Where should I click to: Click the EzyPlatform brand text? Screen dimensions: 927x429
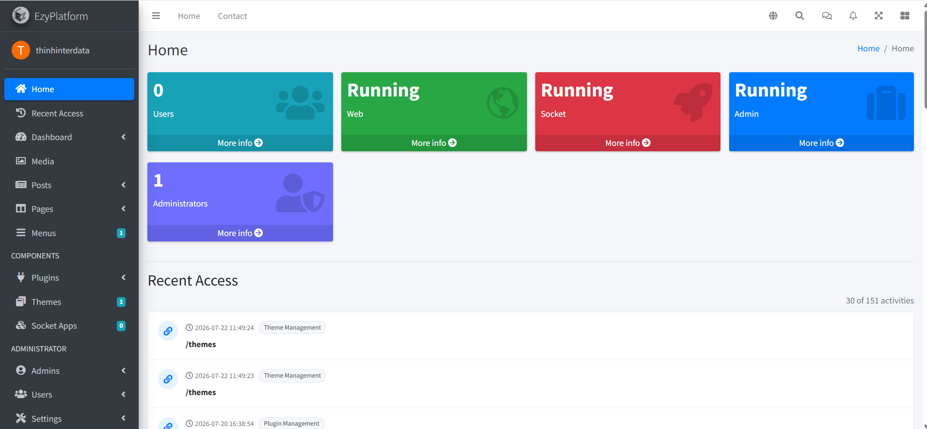tap(61, 16)
